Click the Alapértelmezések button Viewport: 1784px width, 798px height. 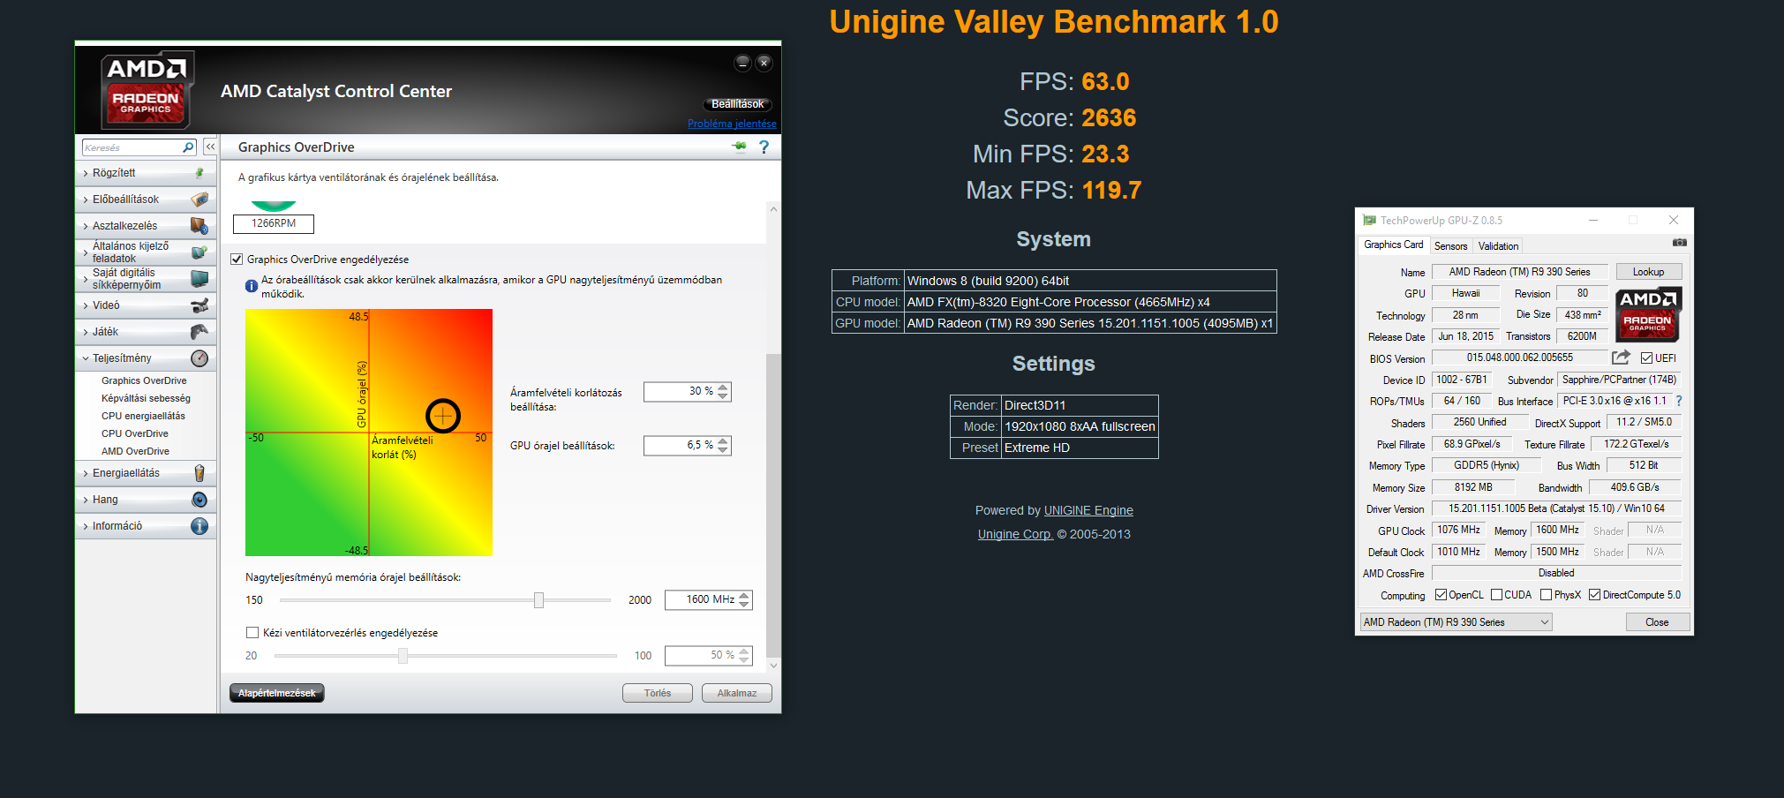tap(276, 693)
